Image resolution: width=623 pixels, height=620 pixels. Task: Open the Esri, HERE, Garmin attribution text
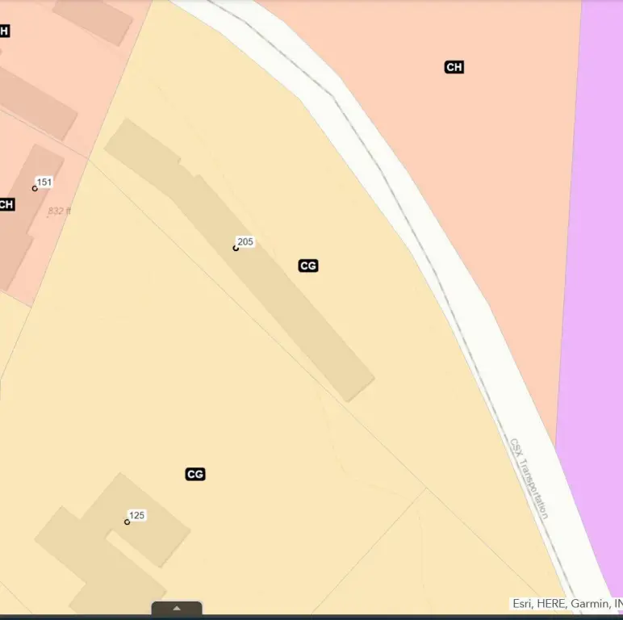(x=567, y=603)
